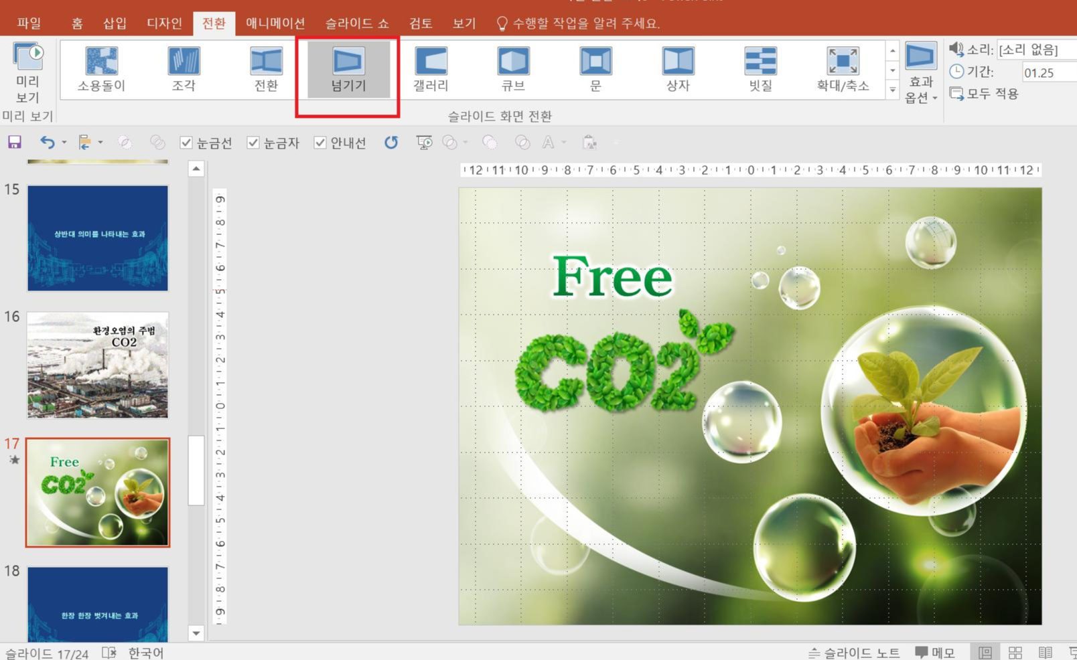Select the Free text on the slide
This screenshot has height=660, width=1077.
point(612,276)
